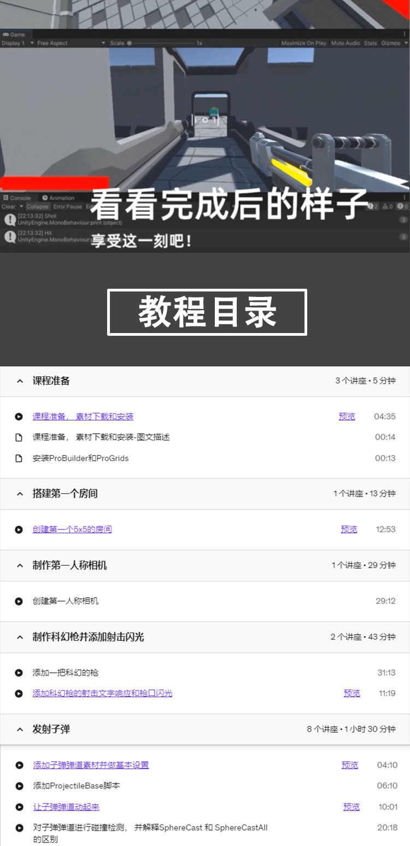Open link 课程准备，素材下载和安装
410x846 pixels.
click(83, 417)
